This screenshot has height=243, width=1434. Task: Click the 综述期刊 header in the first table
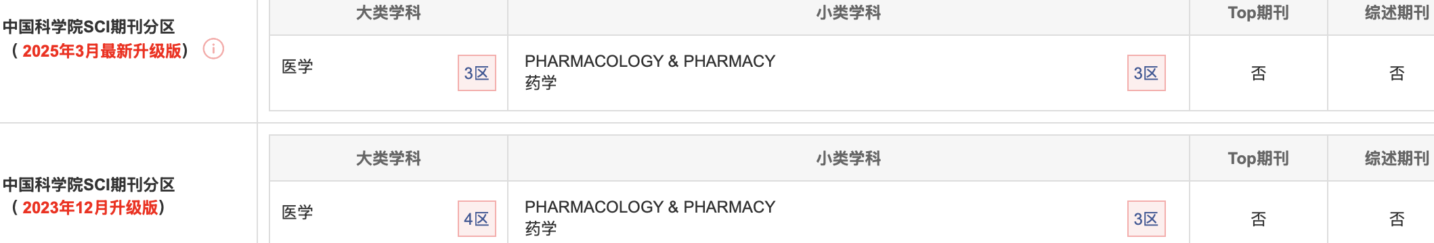pos(1397,13)
